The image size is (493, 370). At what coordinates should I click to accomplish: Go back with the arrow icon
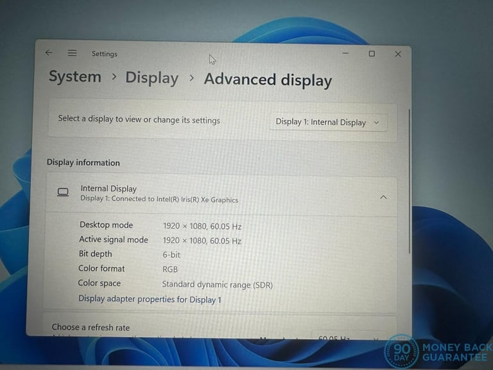[49, 53]
